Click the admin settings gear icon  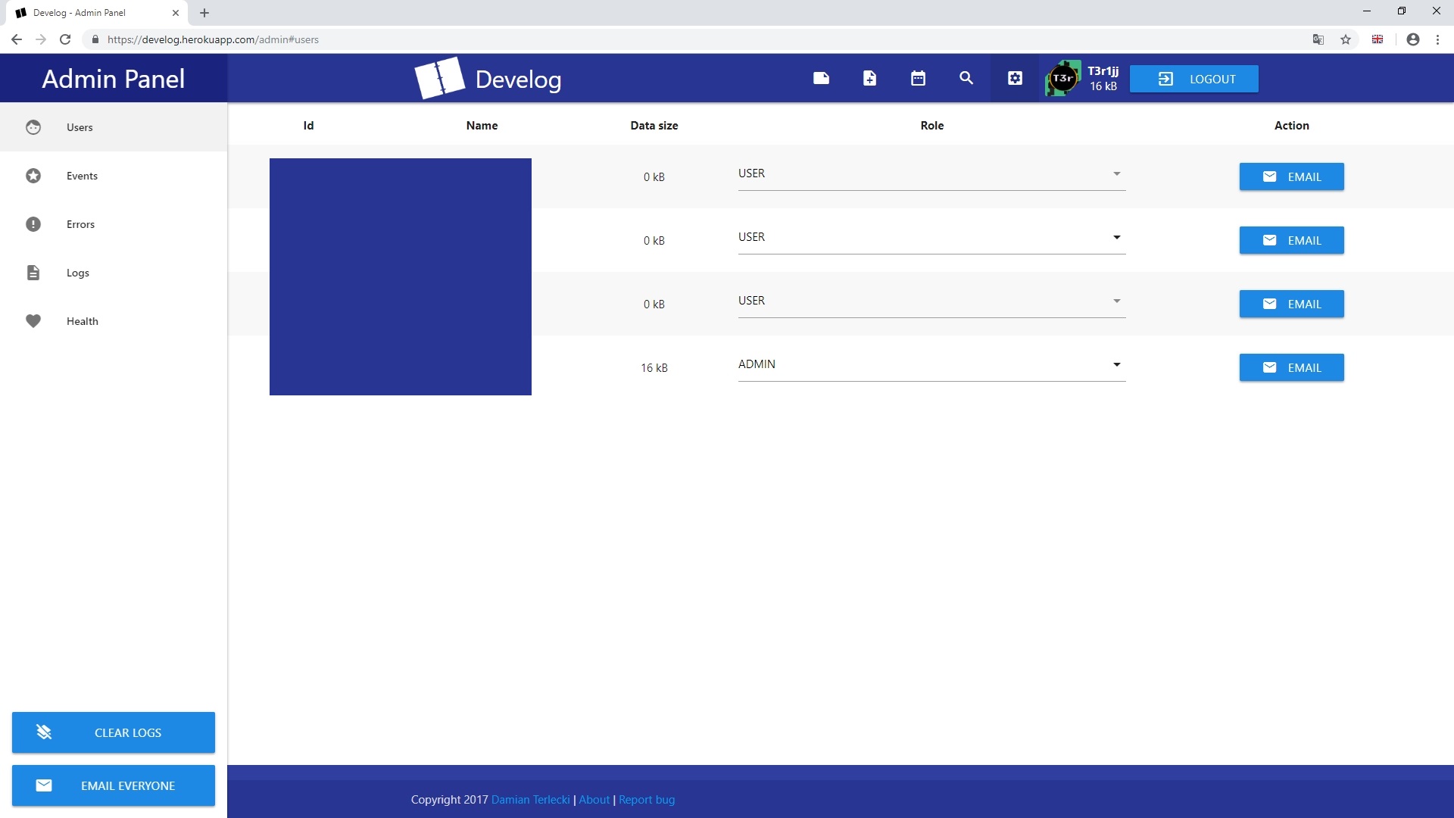pyautogui.click(x=1015, y=78)
